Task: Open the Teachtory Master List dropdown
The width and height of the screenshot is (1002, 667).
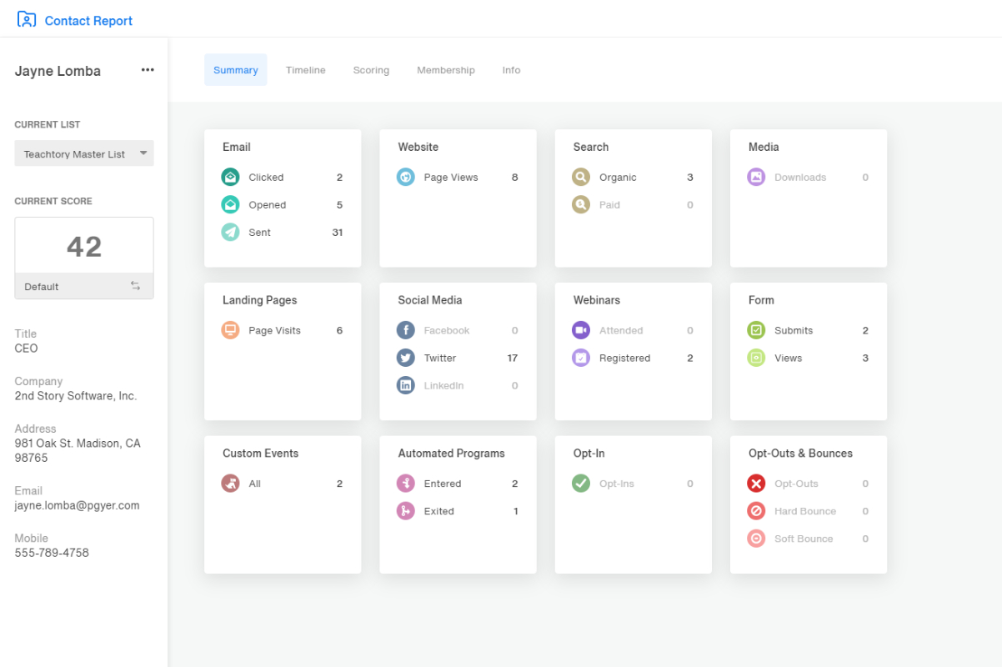Action: [x=84, y=153]
